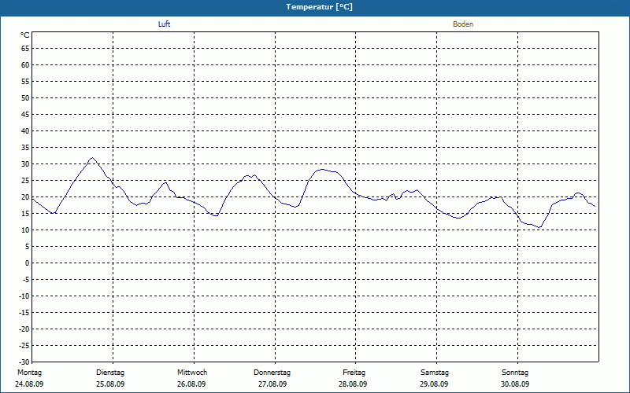
Task: Click the 55 axis value
Action: point(25,82)
